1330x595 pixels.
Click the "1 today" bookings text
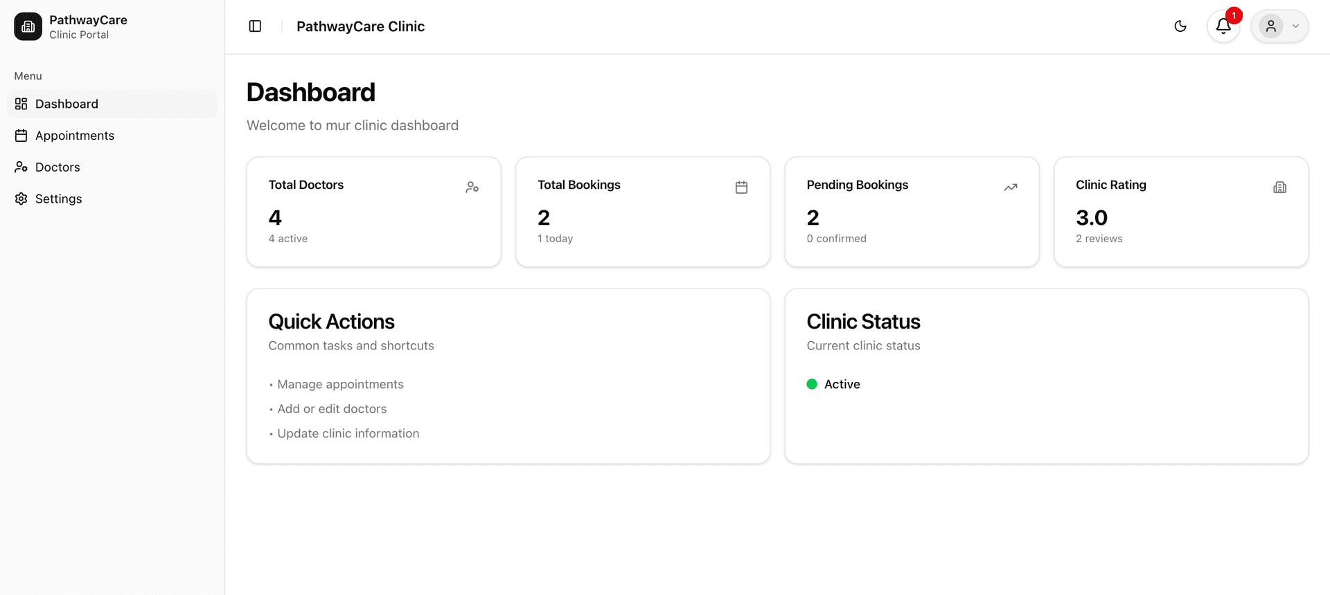[x=555, y=239]
